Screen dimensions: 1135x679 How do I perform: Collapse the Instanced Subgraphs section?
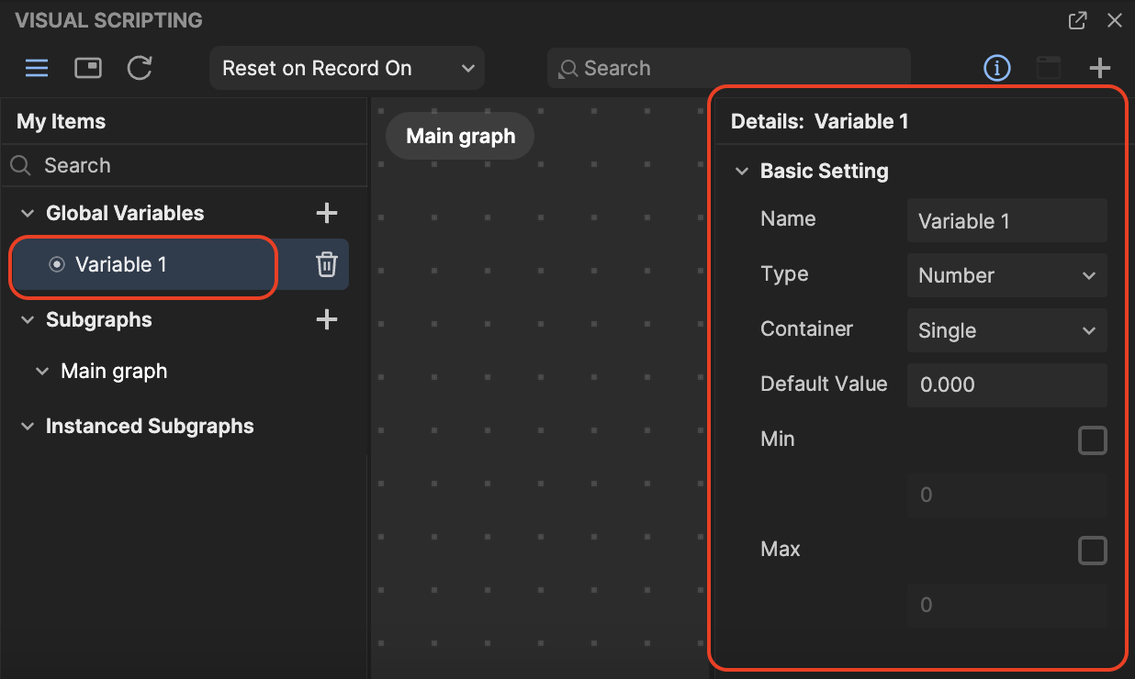click(27, 427)
